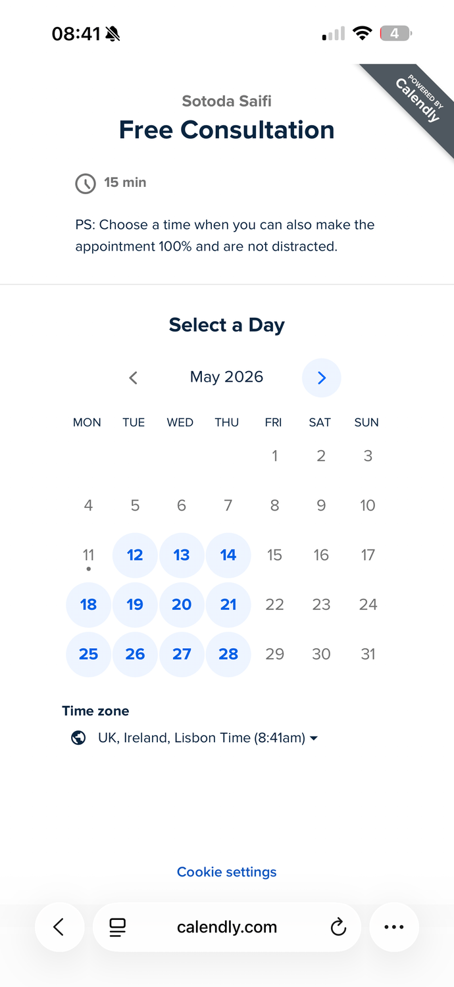Tap the Powered by Calendly corner ribbon
The image size is (454, 987).
(x=413, y=103)
